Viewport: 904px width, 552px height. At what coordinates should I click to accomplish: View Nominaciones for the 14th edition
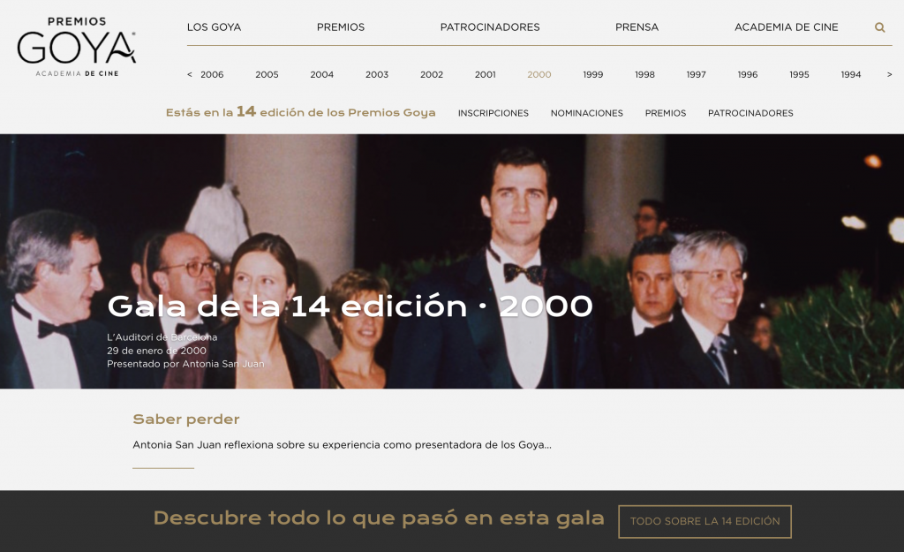click(586, 113)
